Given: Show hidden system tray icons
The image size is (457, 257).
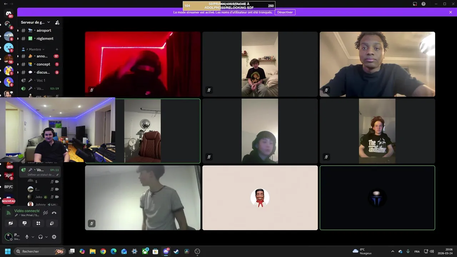Looking at the screenshot, I should tap(393, 251).
